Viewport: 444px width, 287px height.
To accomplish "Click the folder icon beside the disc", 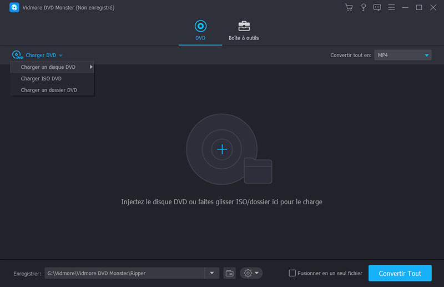I will point(258,170).
